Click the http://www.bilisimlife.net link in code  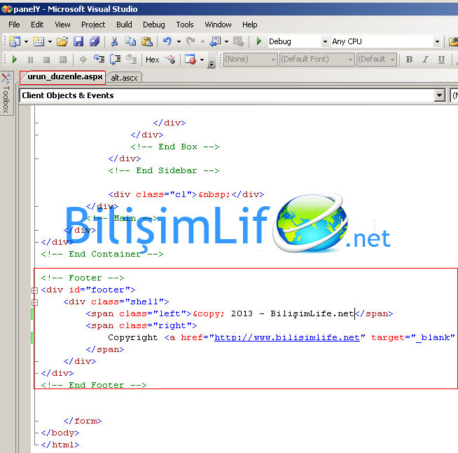(x=287, y=337)
